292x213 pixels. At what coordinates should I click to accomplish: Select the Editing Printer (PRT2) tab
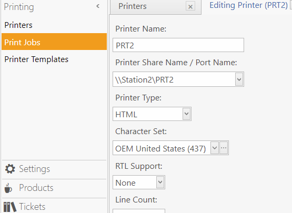(x=249, y=5)
